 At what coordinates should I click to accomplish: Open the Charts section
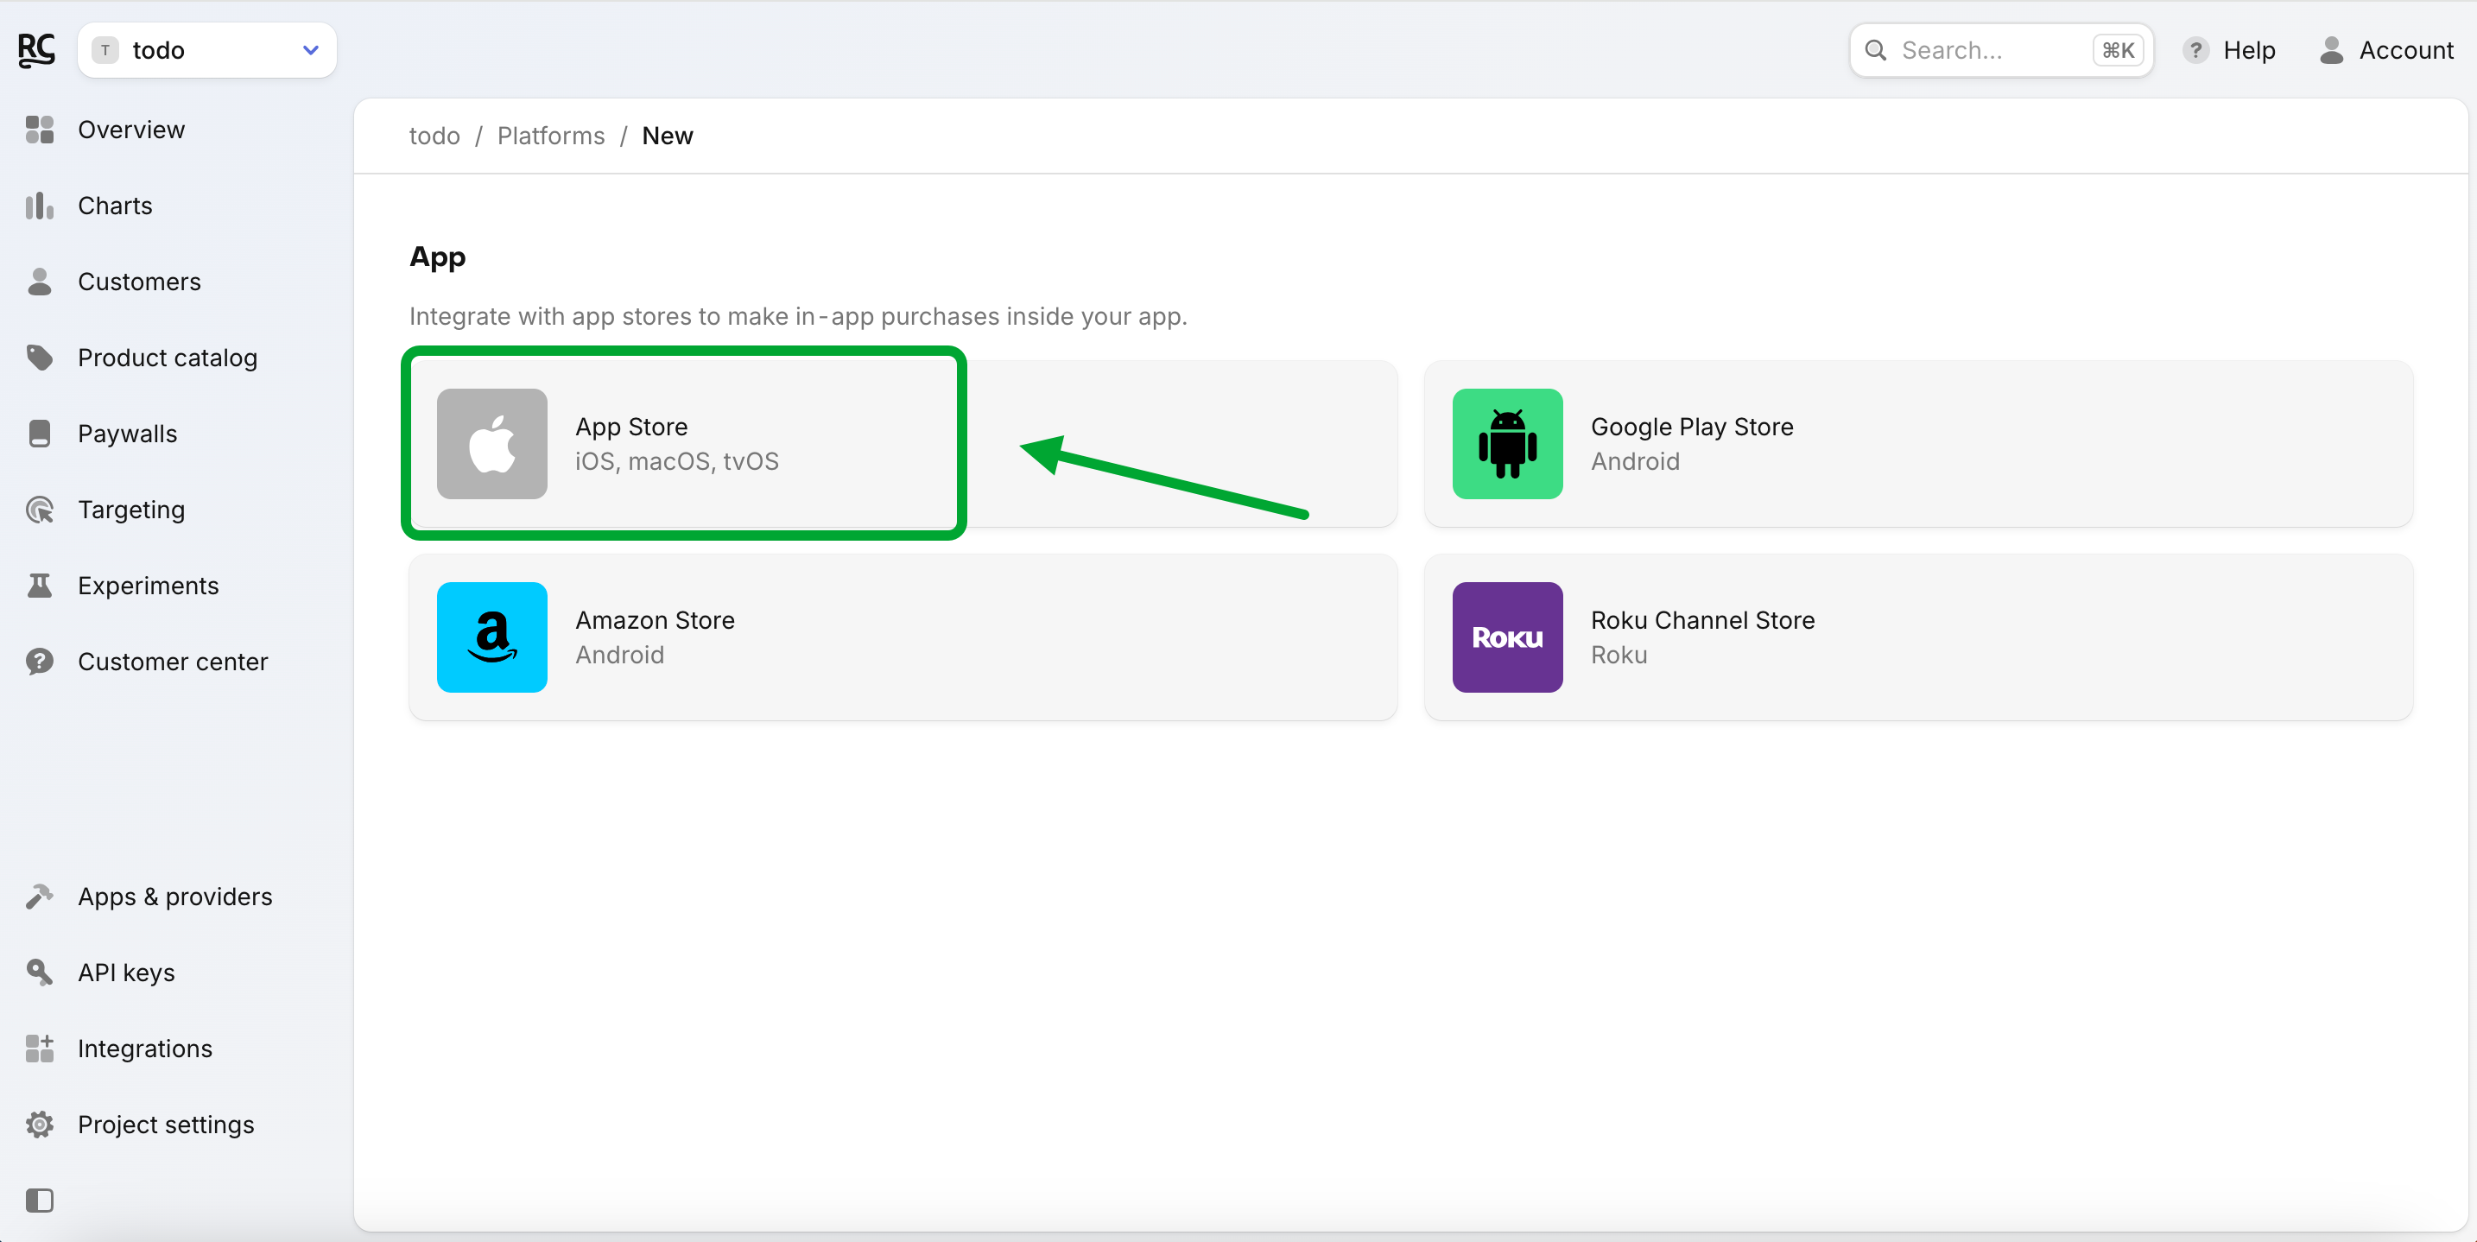coord(114,206)
